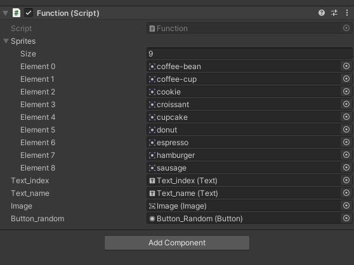
Task: Open object picker for Image field
Action: click(346, 205)
